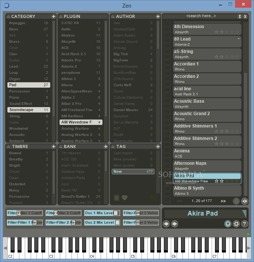Click the striped level triangle beside Akira Pad

(x=245, y=214)
